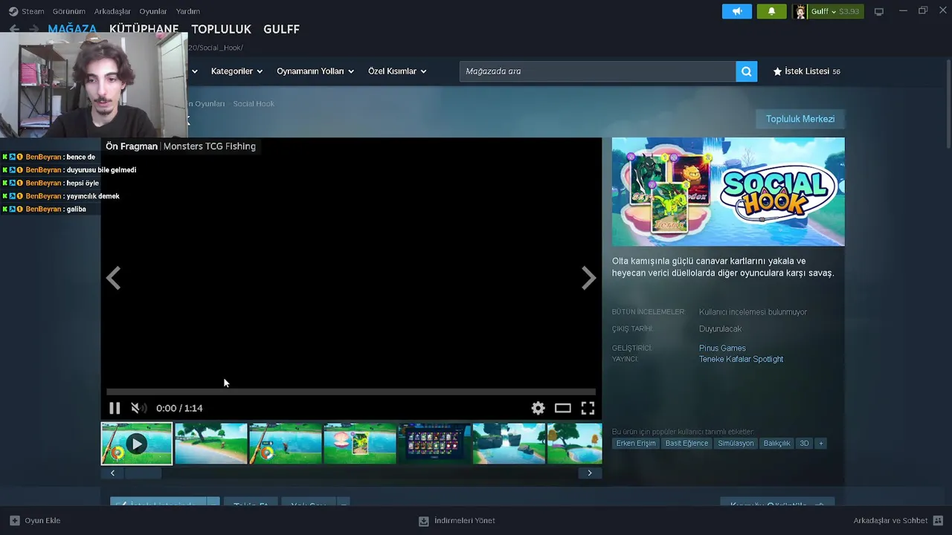Click the İndirmeleri Yönet download icon
952x535 pixels.
(424, 521)
